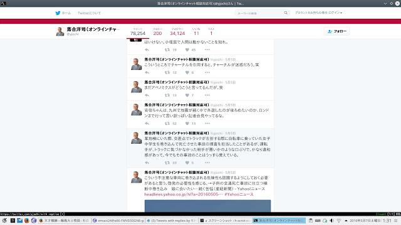Click the header profile avatar

(x=60, y=31)
